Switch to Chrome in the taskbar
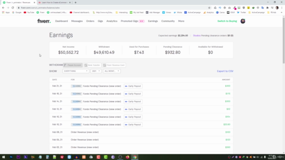The width and height of the screenshot is (285, 160). point(134,157)
